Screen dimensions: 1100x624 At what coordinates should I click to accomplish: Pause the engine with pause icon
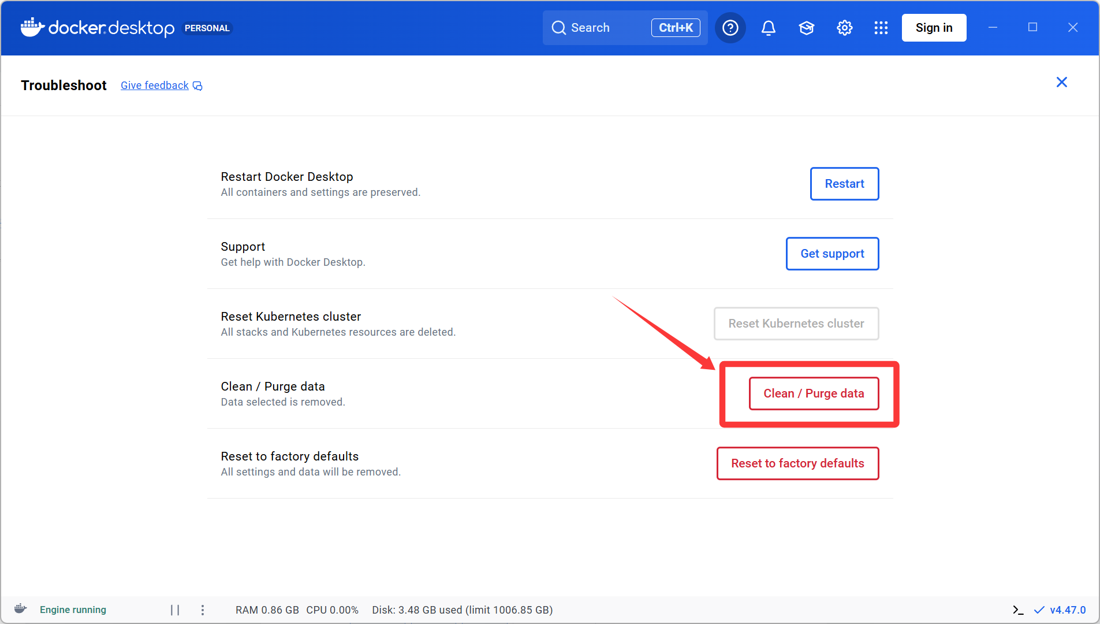[x=175, y=610]
